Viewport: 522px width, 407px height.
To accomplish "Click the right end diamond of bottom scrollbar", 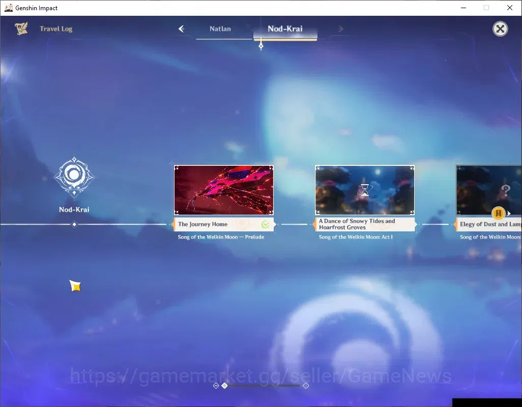I will tap(306, 386).
